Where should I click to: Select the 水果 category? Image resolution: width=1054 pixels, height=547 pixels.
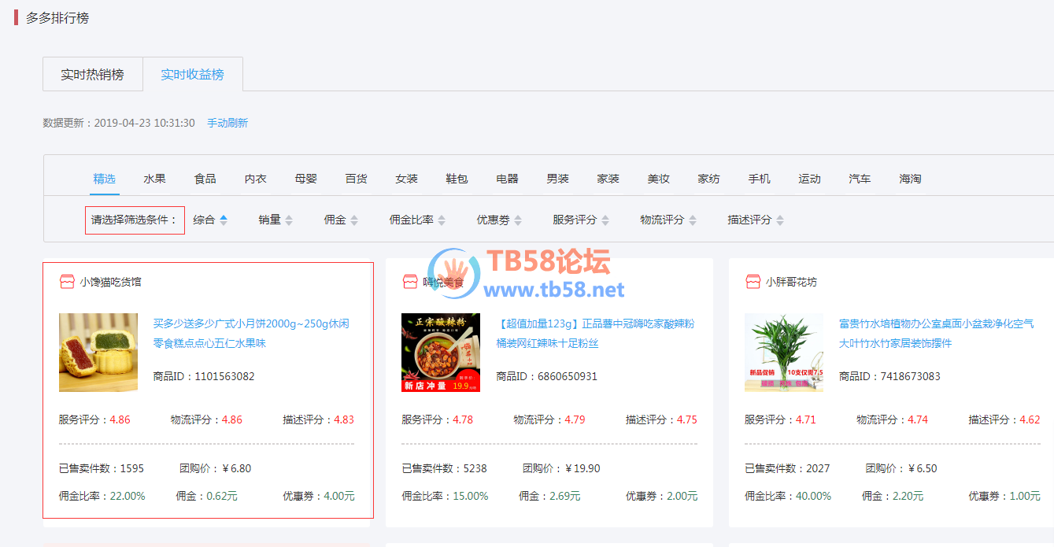[154, 179]
